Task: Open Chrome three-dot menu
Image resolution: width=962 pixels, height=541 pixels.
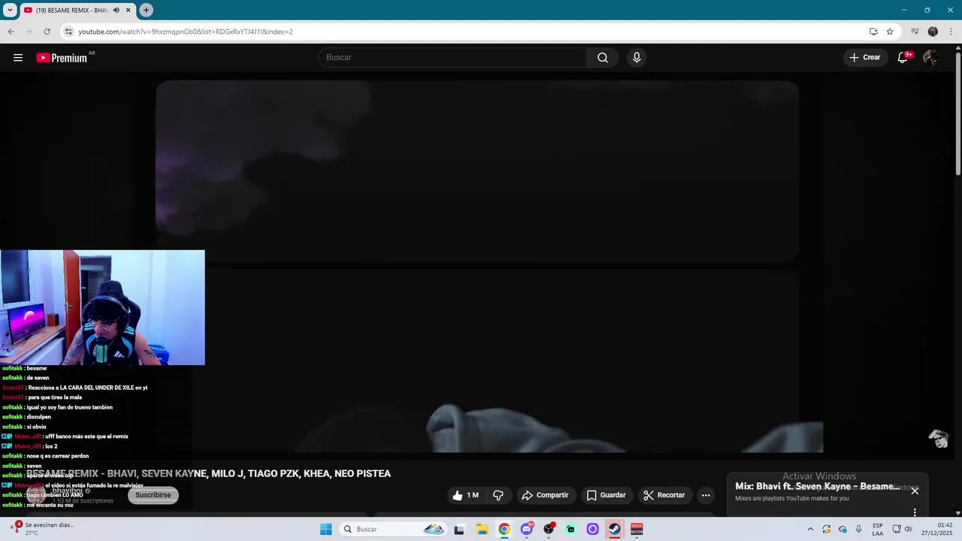Action: [x=951, y=32]
